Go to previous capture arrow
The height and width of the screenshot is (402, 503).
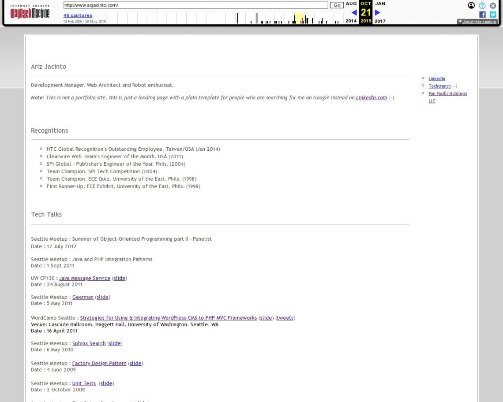[354, 12]
